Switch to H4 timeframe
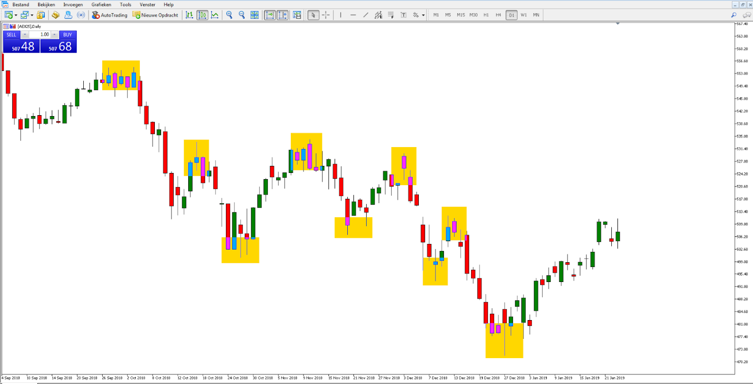Screen dimensions: 753x384 (x=498, y=15)
